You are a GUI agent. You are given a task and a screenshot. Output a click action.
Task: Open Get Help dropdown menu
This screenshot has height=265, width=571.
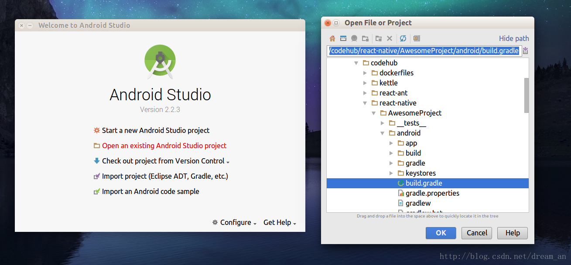pos(280,222)
